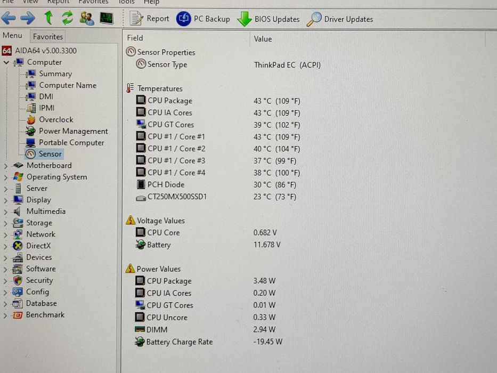Refresh the page with green circular arrows
The height and width of the screenshot is (373, 497).
[67, 18]
